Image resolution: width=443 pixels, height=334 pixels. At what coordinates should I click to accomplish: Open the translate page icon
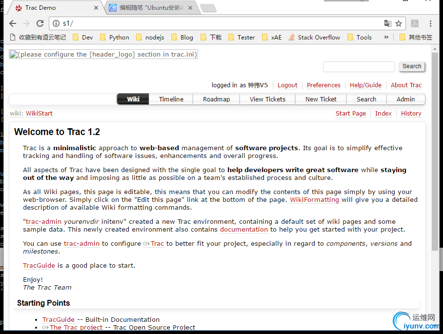click(x=387, y=23)
